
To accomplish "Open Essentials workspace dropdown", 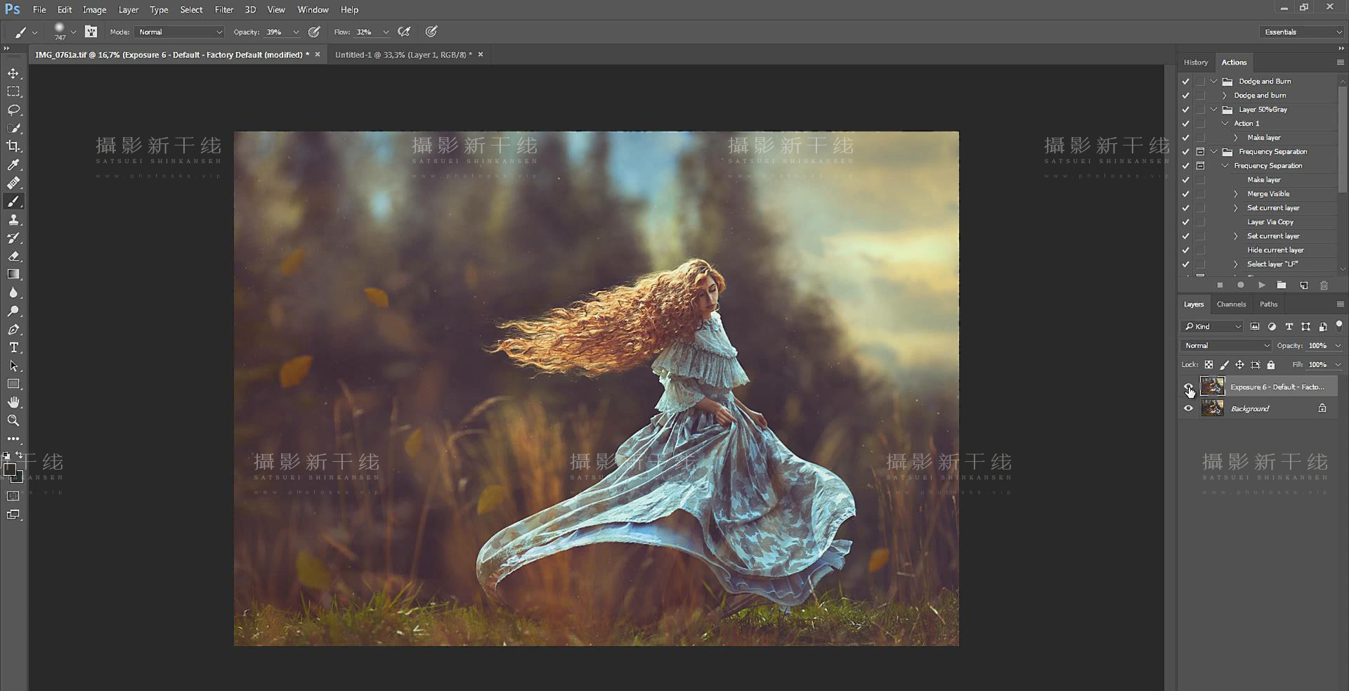I will (x=1302, y=32).
